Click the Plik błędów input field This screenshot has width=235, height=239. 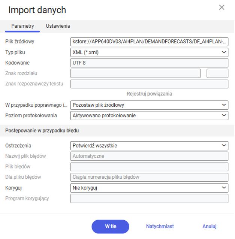coord(149,167)
